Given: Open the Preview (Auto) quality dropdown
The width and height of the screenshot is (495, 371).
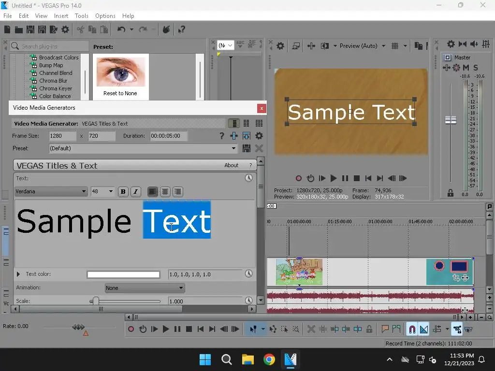Looking at the screenshot, I should pos(363,46).
